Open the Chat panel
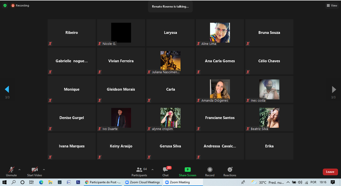 click(166, 172)
